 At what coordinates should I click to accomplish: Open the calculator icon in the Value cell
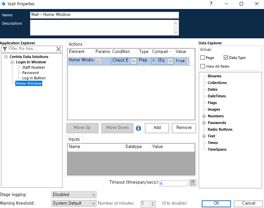pyautogui.click(x=189, y=61)
